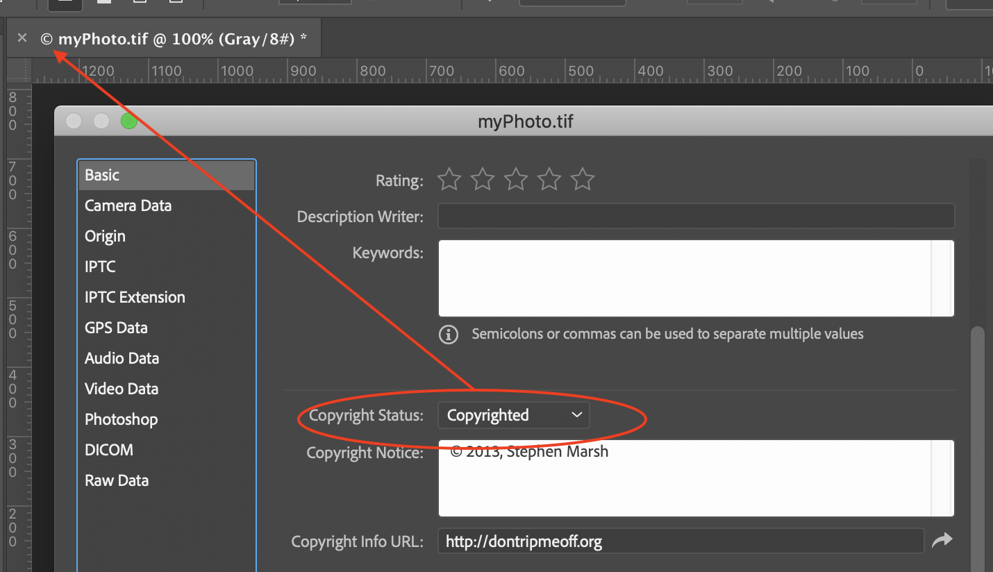Switch to the Camera Data section
The height and width of the screenshot is (572, 993).
point(128,205)
